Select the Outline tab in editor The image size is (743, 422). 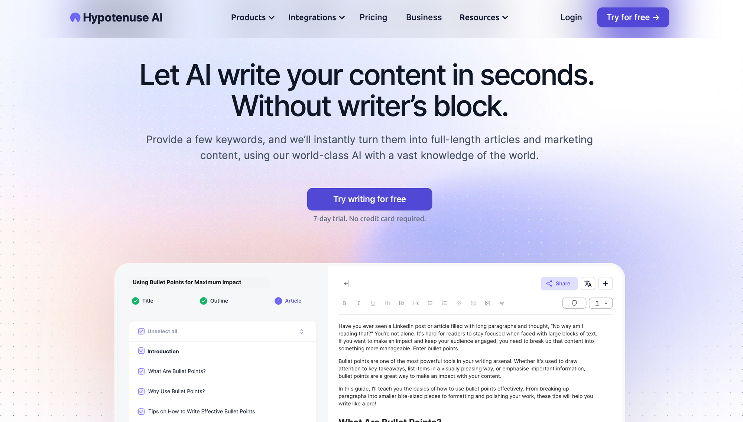[x=219, y=301]
